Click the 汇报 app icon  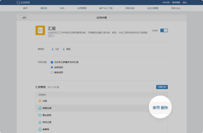click(40, 30)
